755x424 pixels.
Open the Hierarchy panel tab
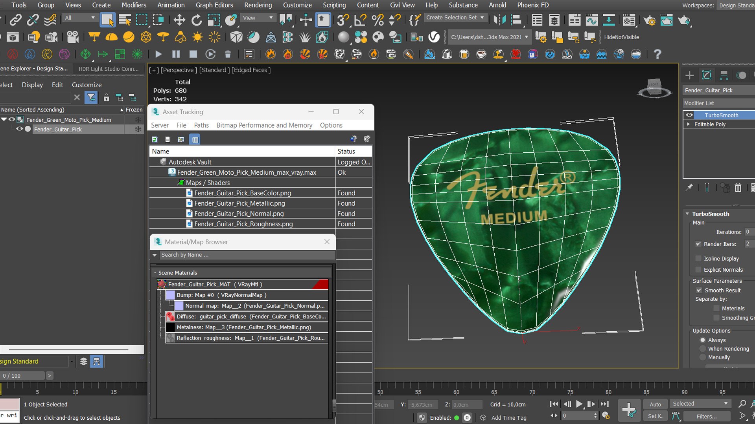(x=724, y=75)
